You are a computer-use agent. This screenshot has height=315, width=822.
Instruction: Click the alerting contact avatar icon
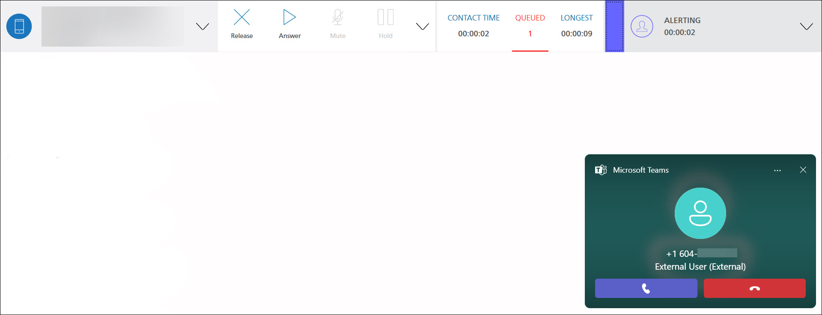tap(642, 26)
